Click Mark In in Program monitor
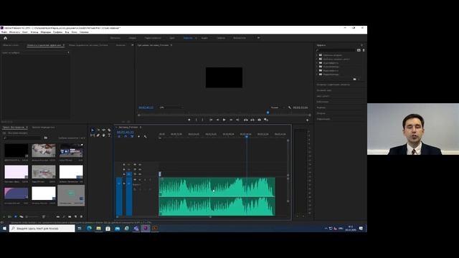 [196, 120]
